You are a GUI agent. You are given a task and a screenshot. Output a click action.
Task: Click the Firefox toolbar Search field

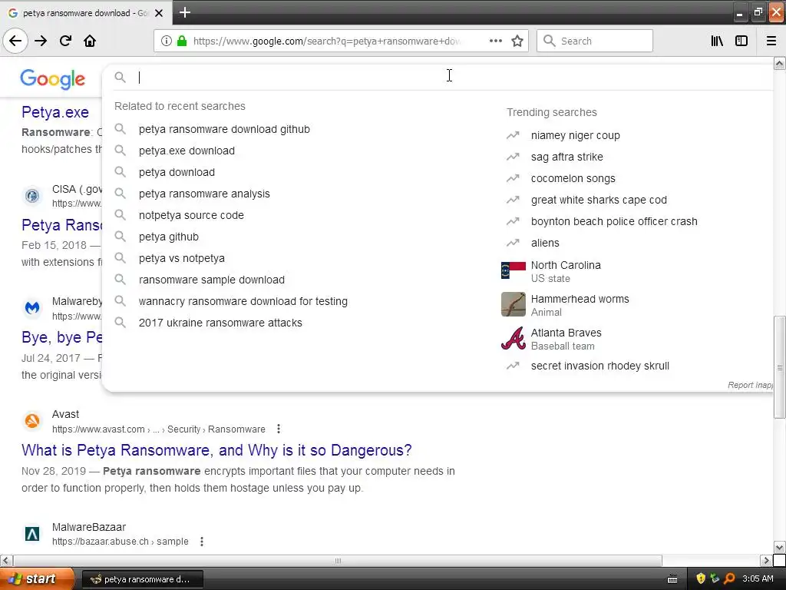coord(595,41)
